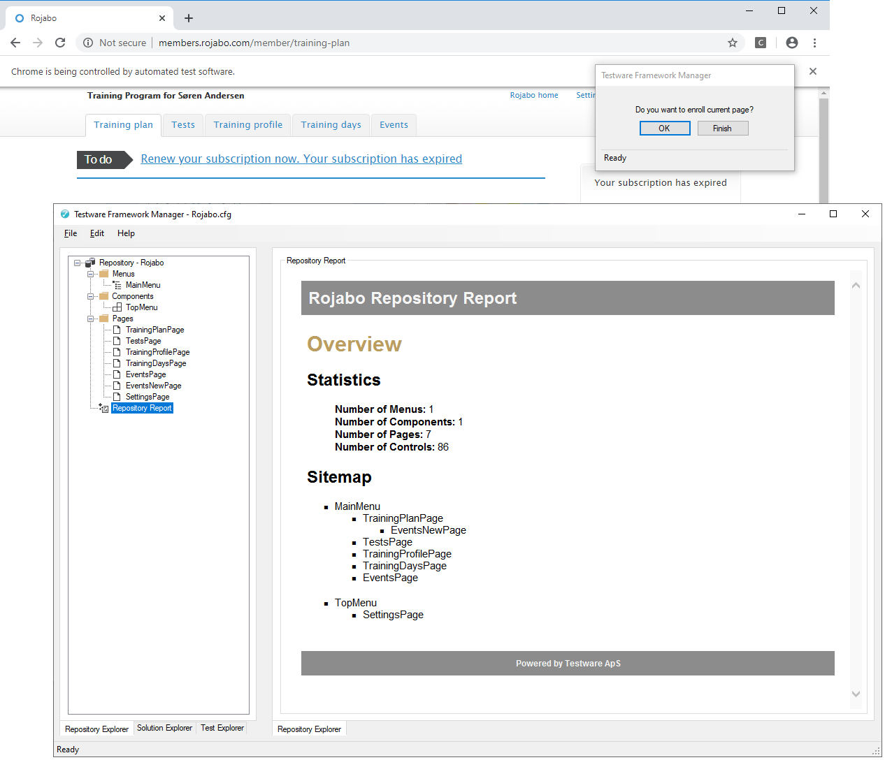This screenshot has width=885, height=760.
Task: Select TrainingDaysPage in the repository tree
Action: tap(156, 363)
